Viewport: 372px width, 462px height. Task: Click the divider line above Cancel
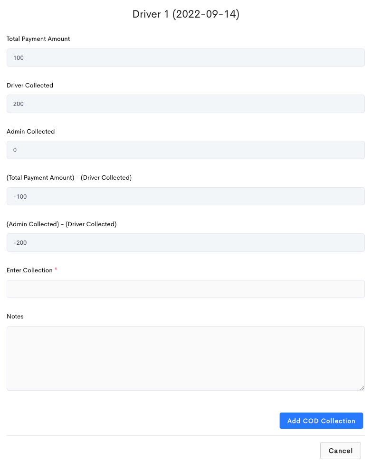click(x=186, y=435)
